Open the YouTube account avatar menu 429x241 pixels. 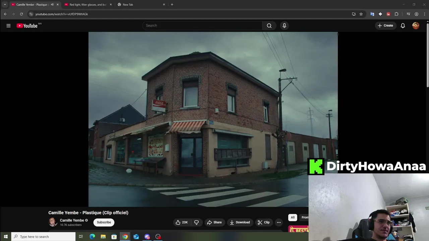coord(416,25)
